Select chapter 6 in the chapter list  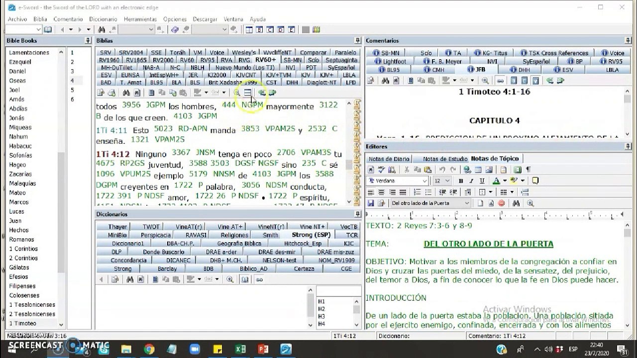72,99
